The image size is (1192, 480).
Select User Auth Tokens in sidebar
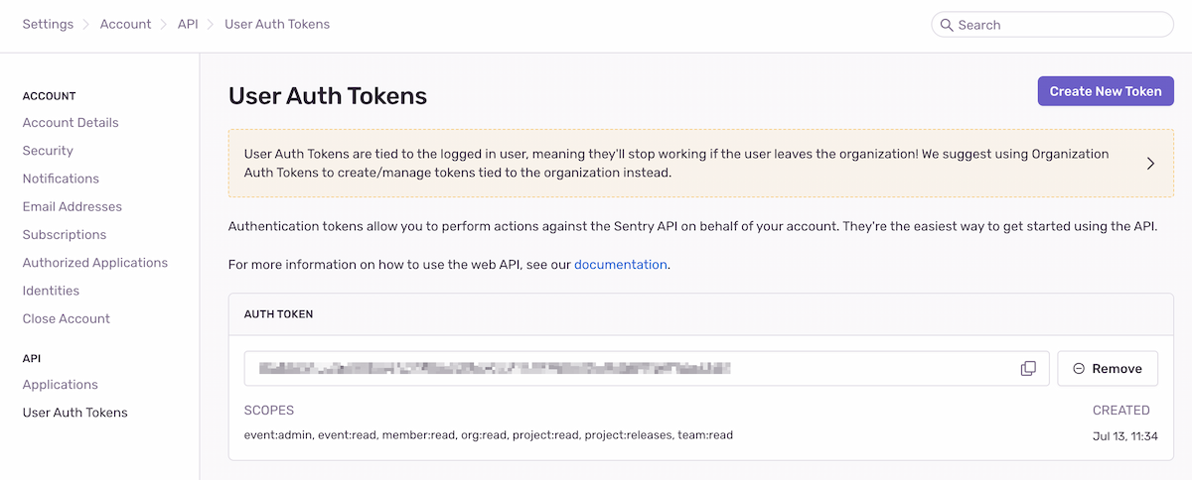(x=75, y=413)
